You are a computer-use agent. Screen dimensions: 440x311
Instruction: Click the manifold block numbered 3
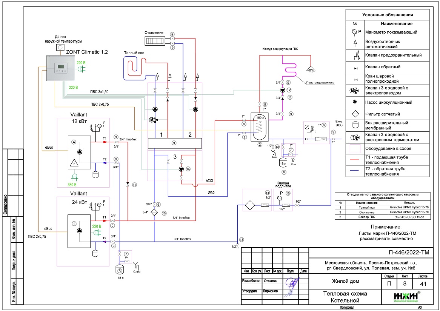[174, 143]
